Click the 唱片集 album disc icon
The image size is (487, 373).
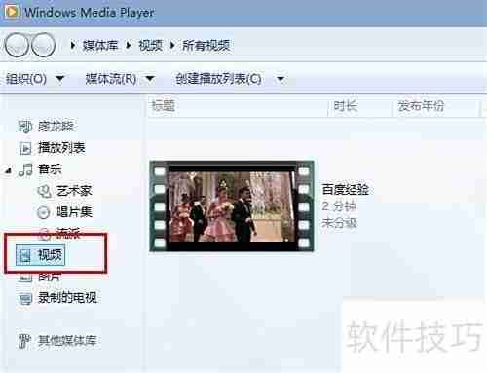point(44,212)
